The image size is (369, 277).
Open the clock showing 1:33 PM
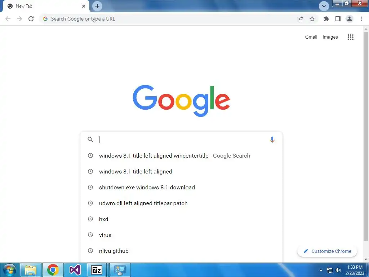(x=355, y=270)
